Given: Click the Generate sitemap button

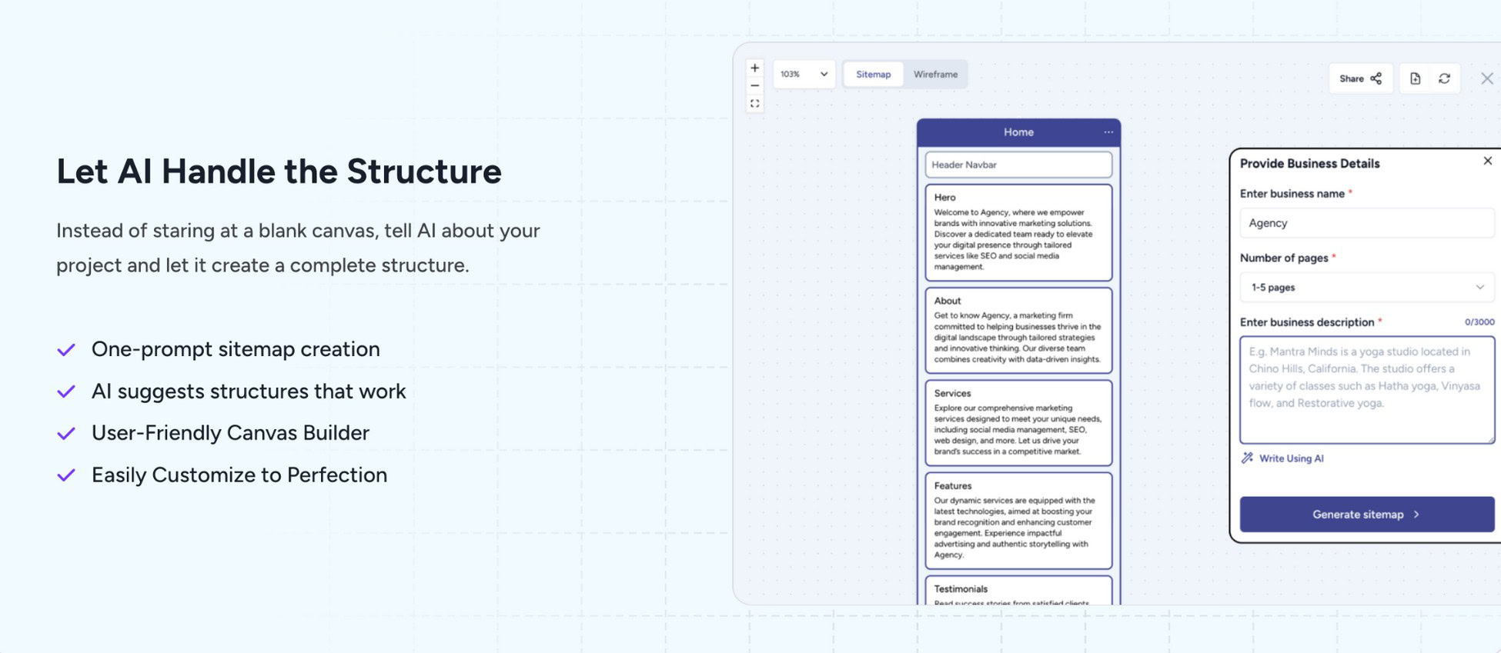Looking at the screenshot, I should tap(1367, 515).
